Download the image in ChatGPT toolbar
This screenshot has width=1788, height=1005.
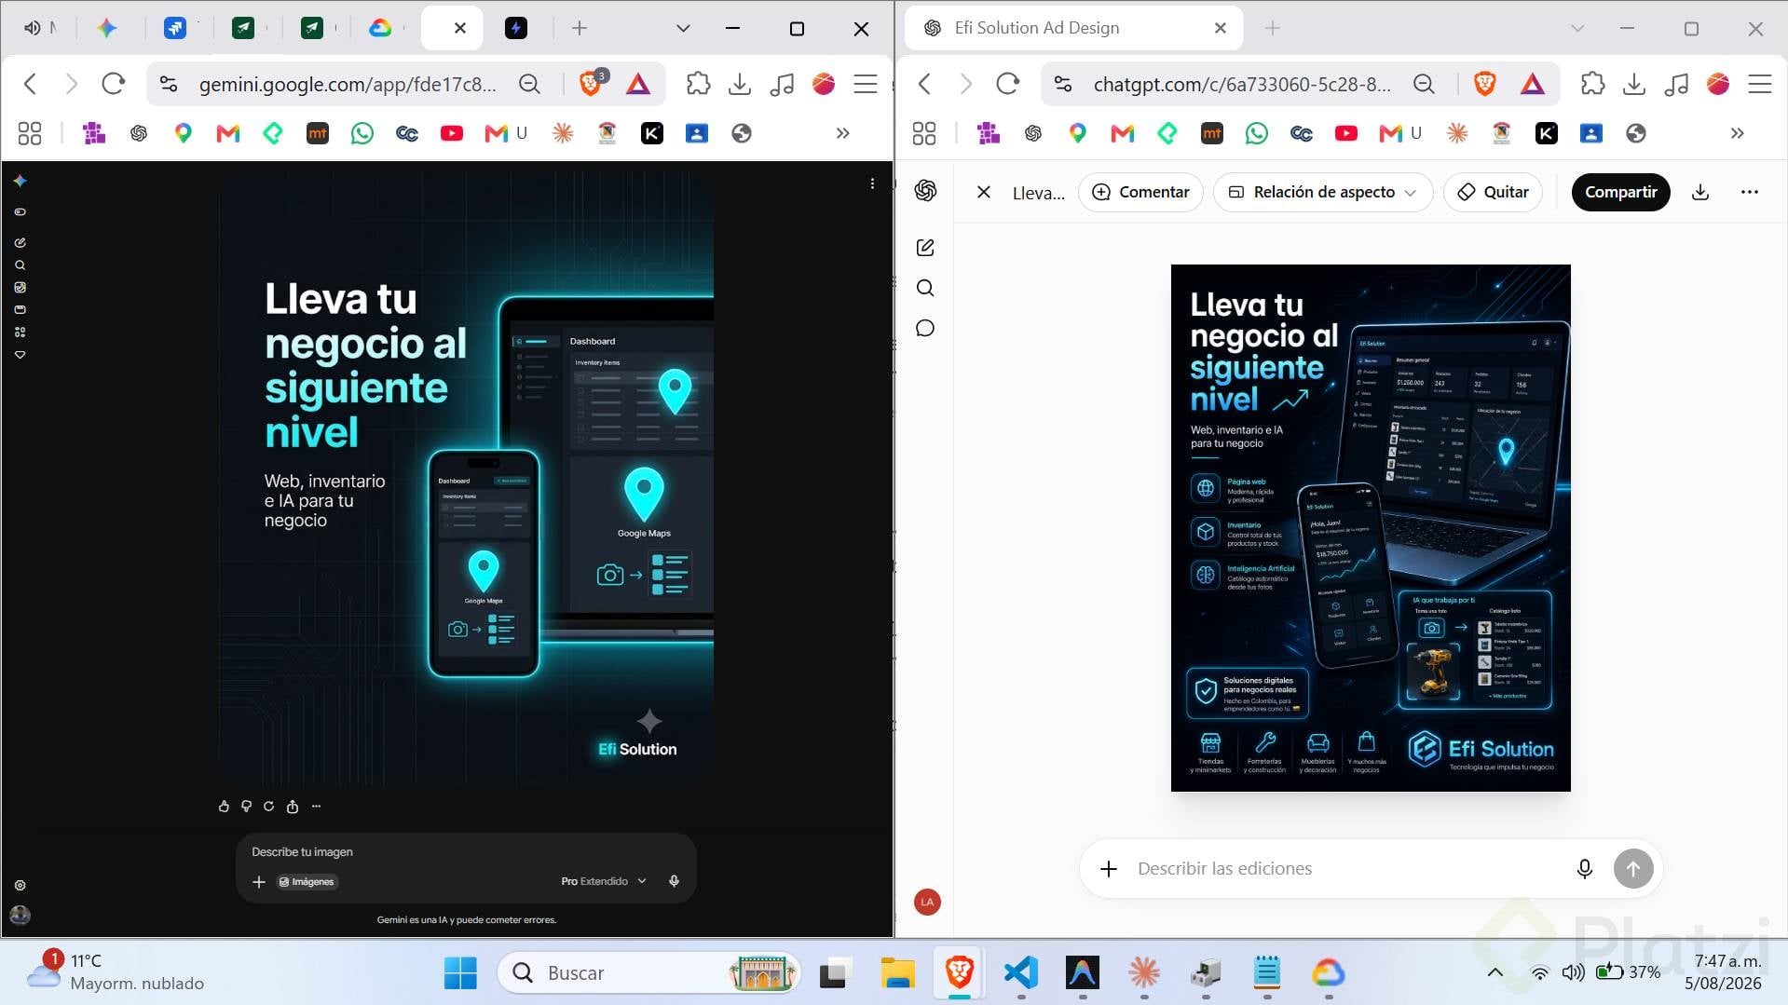tap(1700, 192)
